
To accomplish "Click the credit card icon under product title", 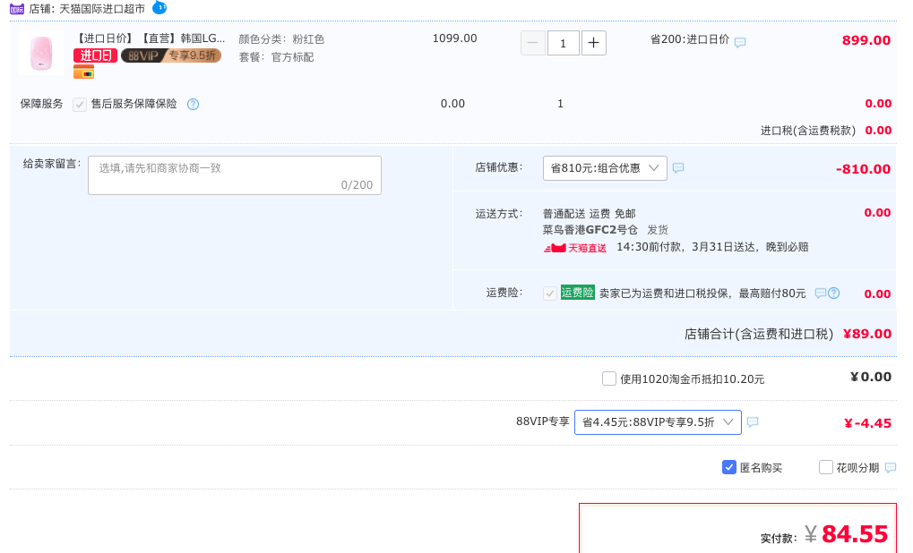I will [x=84, y=72].
